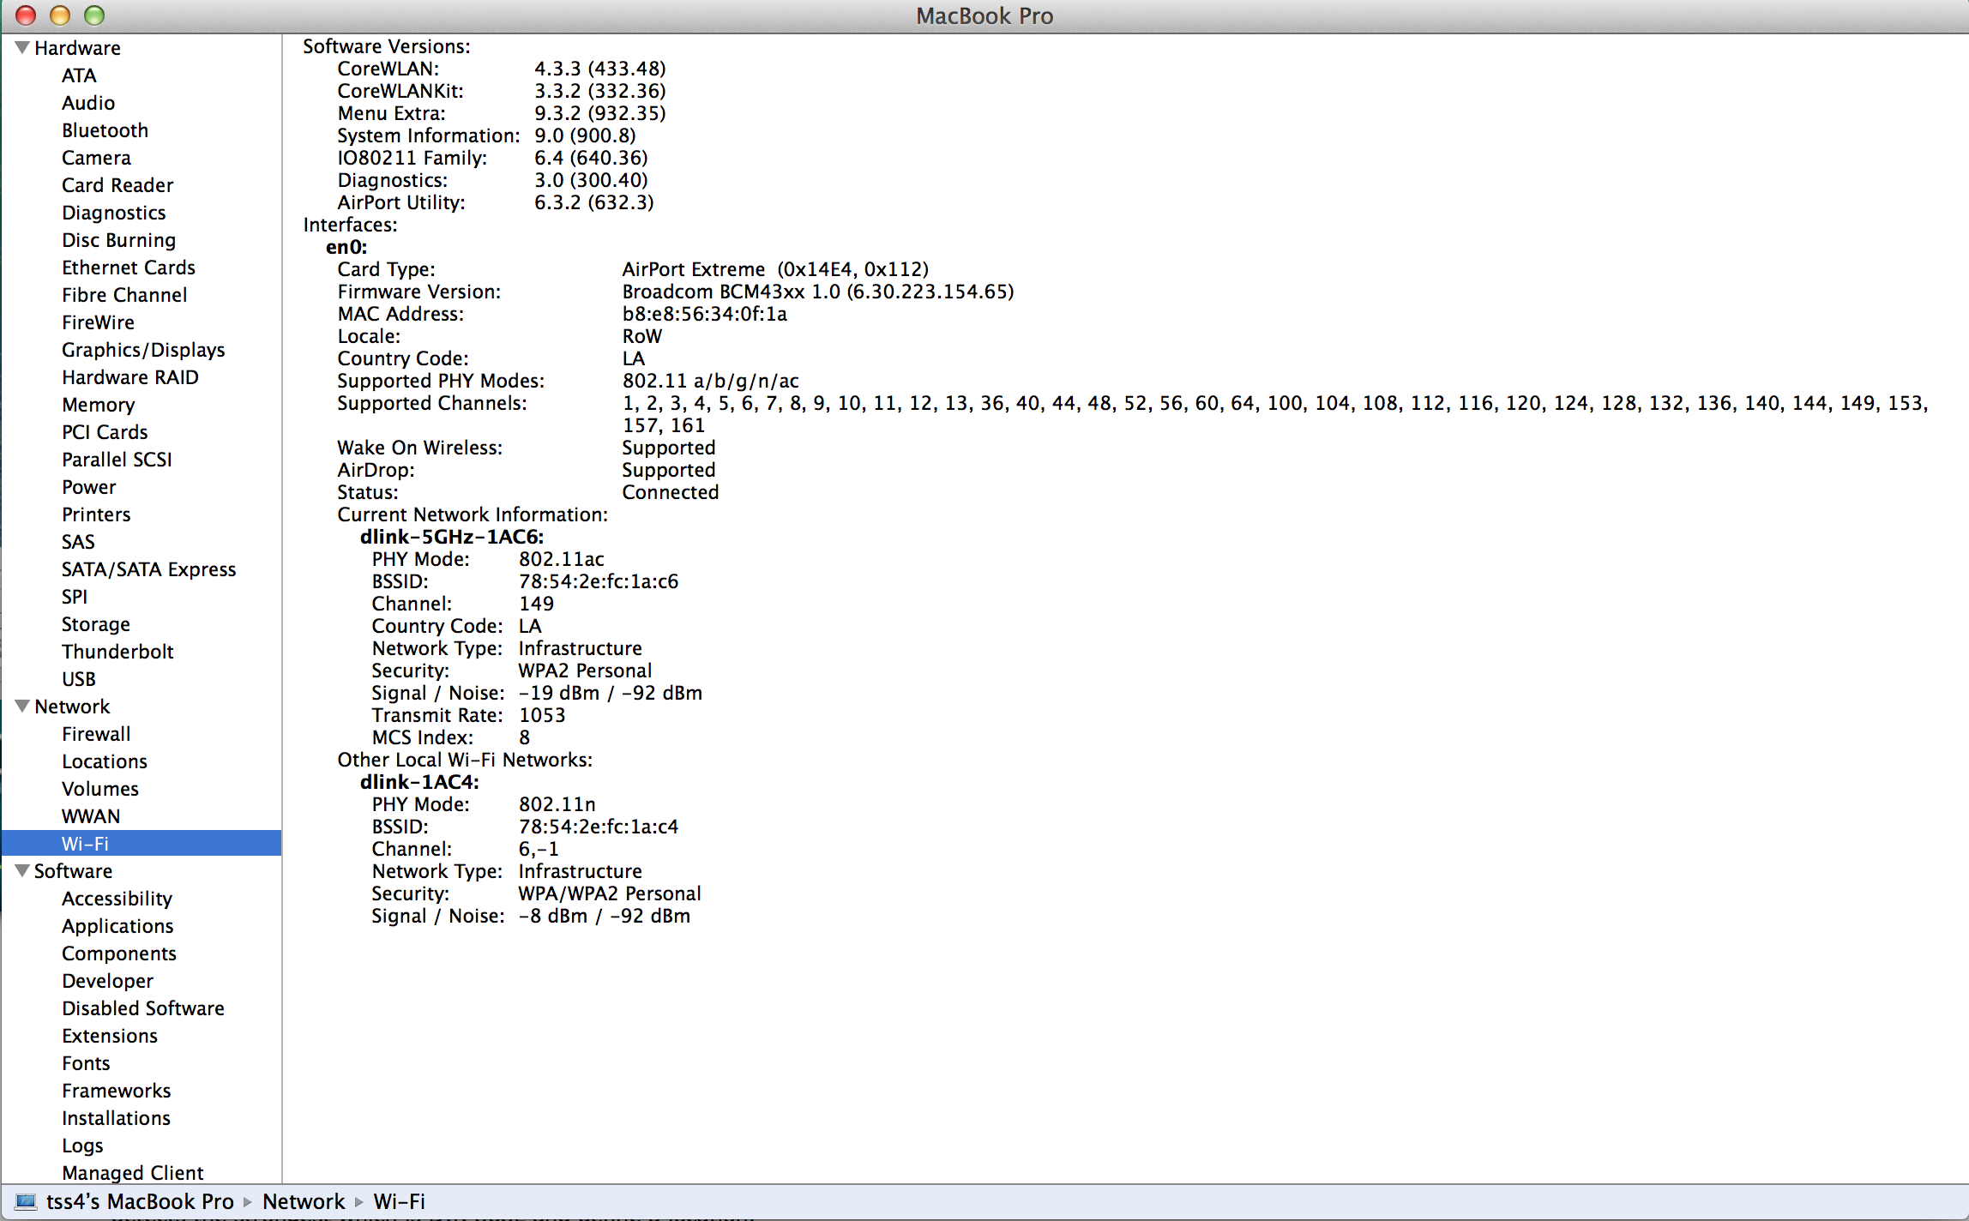Select Fonts in the Software section
Screen dimensions: 1969x1221
coord(86,1062)
